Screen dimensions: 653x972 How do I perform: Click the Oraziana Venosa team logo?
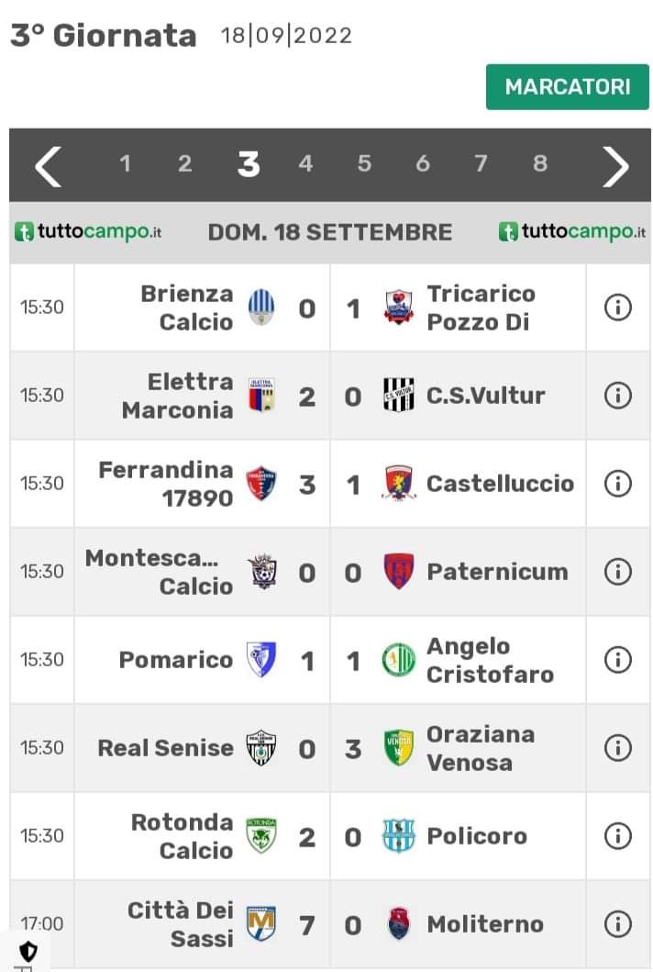(x=398, y=748)
